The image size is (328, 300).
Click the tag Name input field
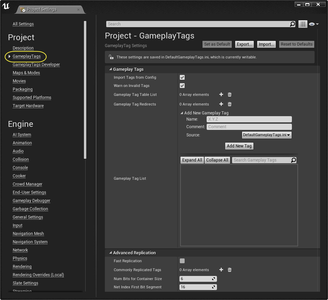(x=249, y=119)
